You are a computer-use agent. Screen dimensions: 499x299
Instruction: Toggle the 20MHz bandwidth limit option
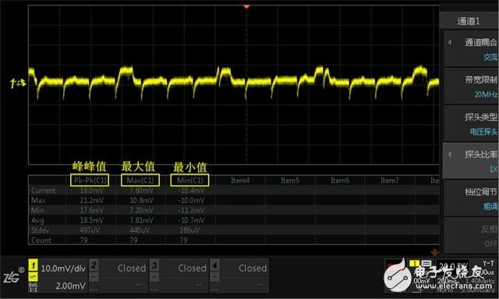[471, 86]
